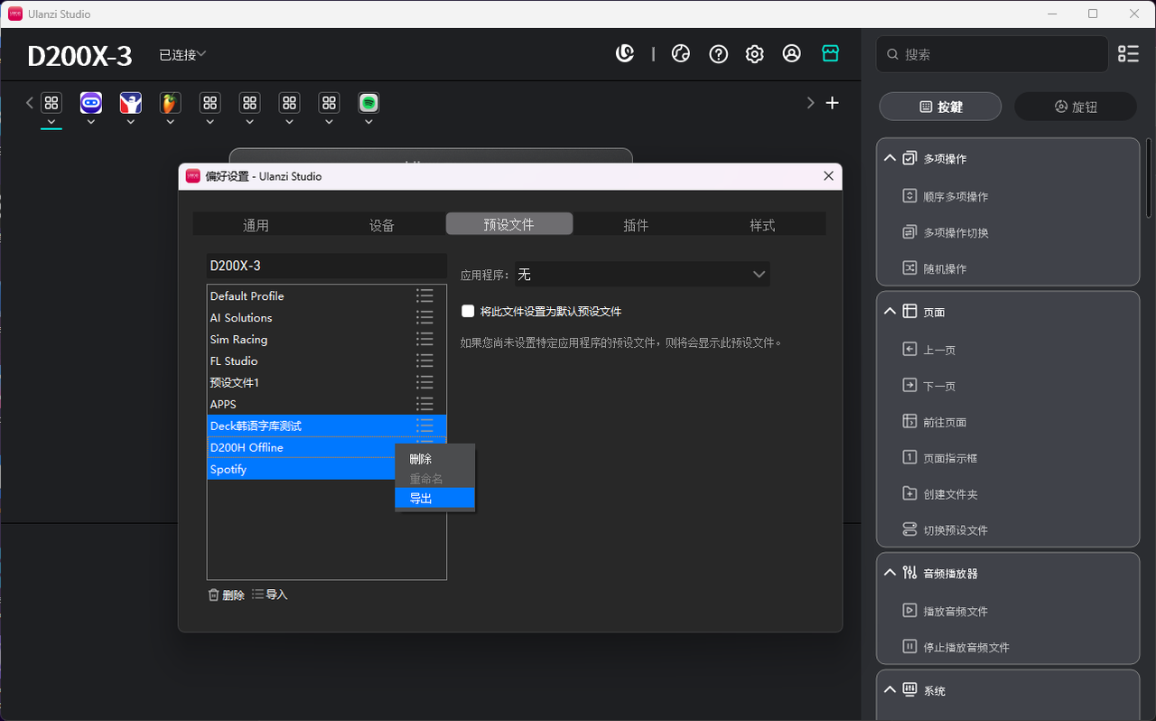Collapse the 多项操作 section
This screenshot has width=1156, height=721.
pos(890,158)
